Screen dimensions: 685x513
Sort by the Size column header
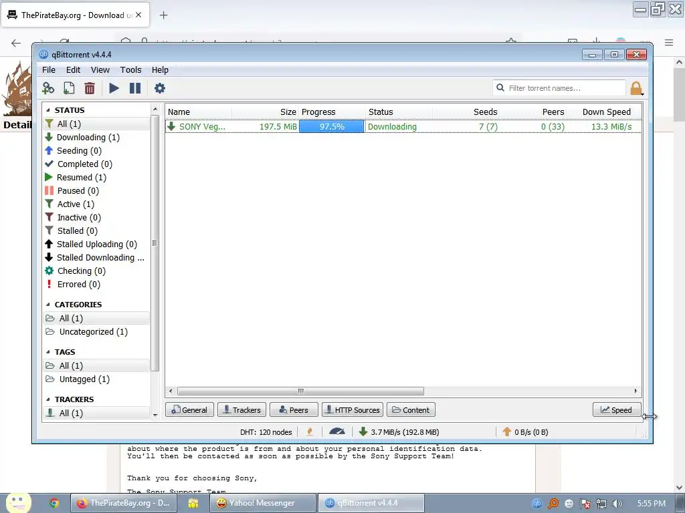[x=265, y=112]
